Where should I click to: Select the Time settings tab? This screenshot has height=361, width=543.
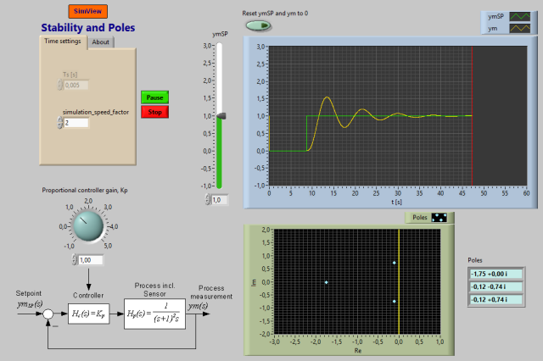click(x=63, y=41)
